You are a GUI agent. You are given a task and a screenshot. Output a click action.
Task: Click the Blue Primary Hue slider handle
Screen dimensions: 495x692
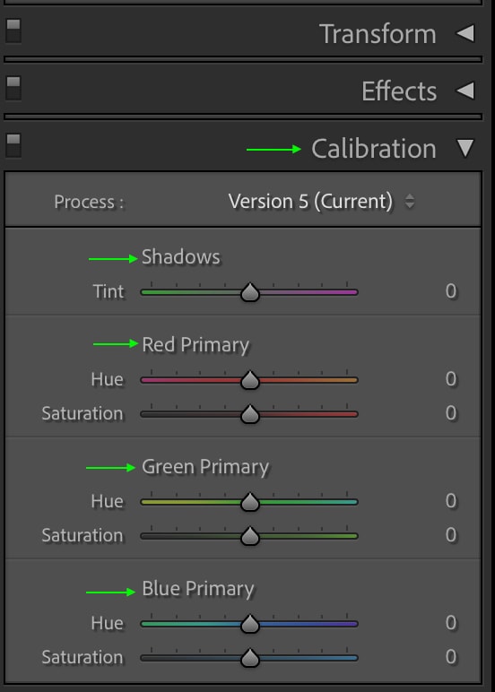[x=250, y=624]
